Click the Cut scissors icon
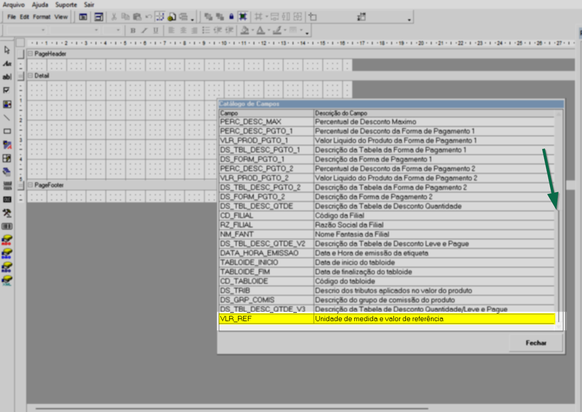Screen dimensions: 582x412 click(x=113, y=17)
